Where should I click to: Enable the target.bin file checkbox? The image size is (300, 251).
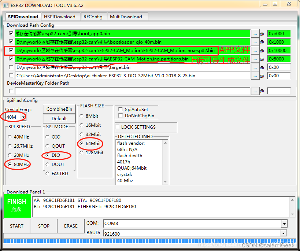[11, 67]
